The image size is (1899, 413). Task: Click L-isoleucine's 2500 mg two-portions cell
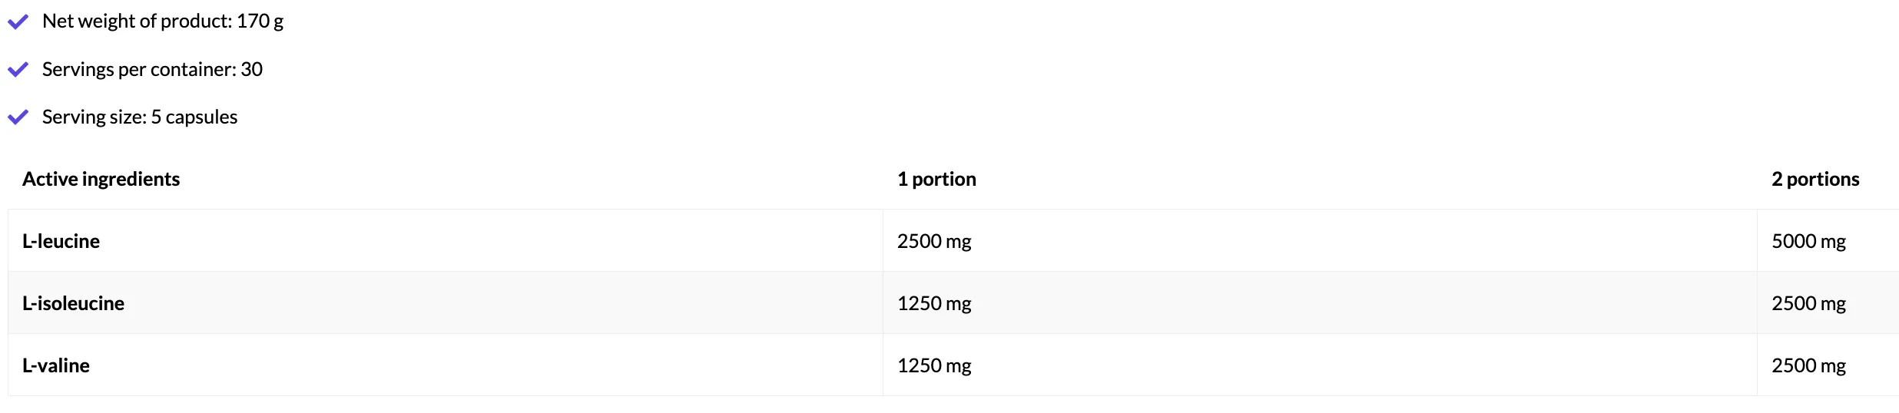(1808, 303)
